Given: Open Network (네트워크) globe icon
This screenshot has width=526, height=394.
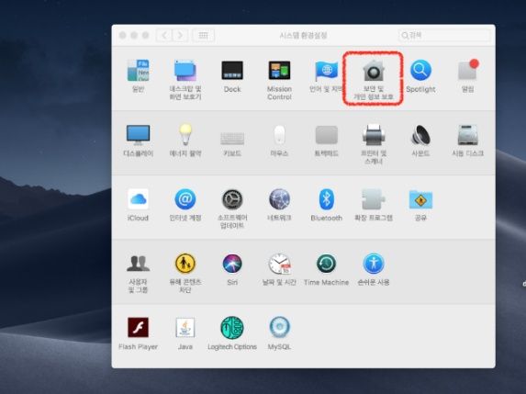Looking at the screenshot, I should 279,199.
